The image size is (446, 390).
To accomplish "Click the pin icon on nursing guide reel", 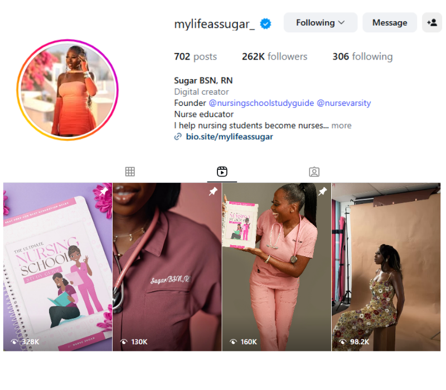I will pos(104,191).
